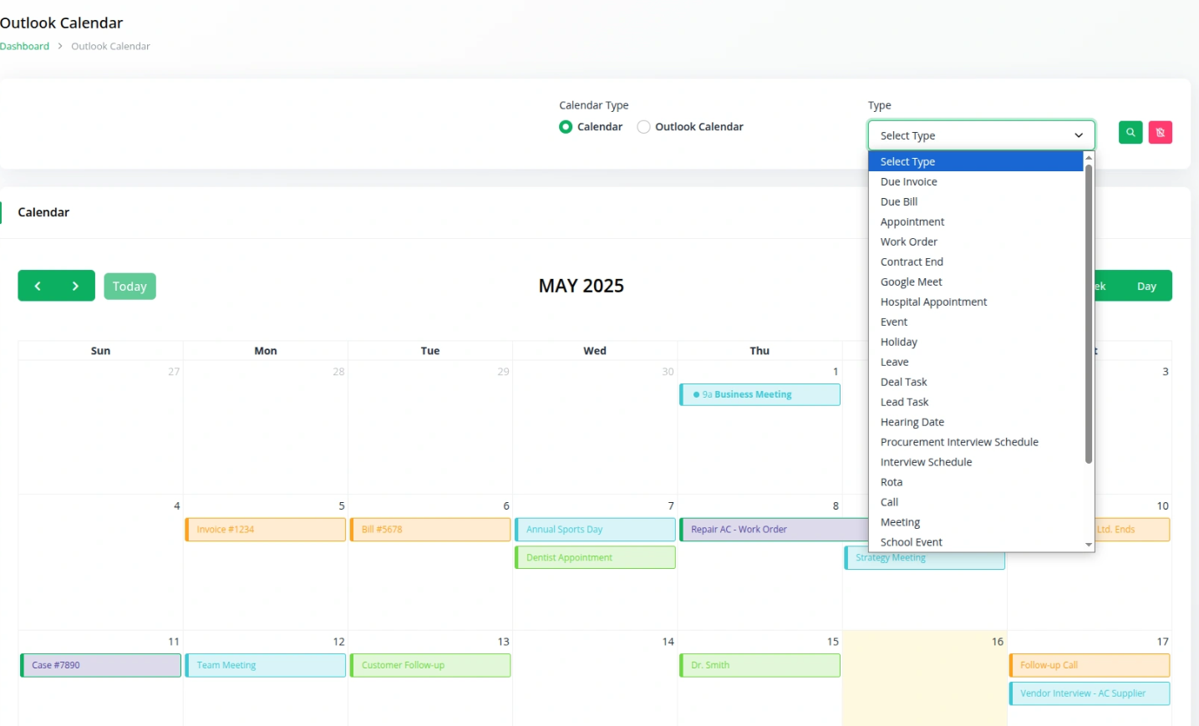1199x726 pixels.
Task: Click the red reset filter icon button
Action: 1161,132
